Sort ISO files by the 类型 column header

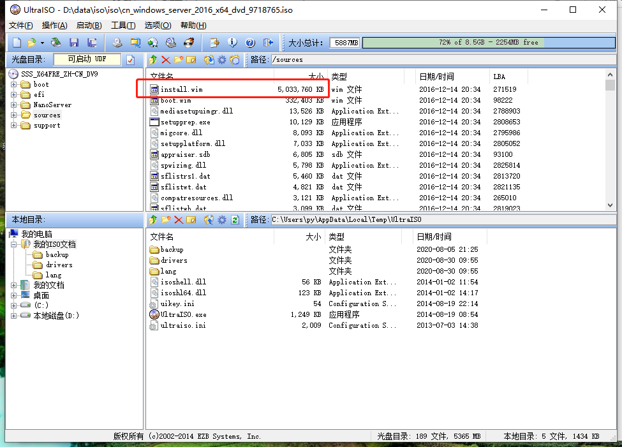pos(366,77)
